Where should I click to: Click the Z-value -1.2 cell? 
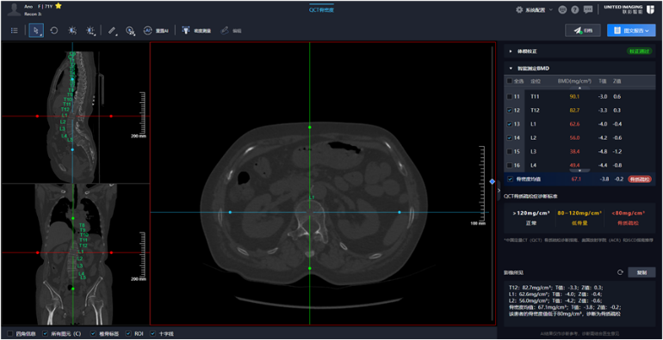coord(618,151)
